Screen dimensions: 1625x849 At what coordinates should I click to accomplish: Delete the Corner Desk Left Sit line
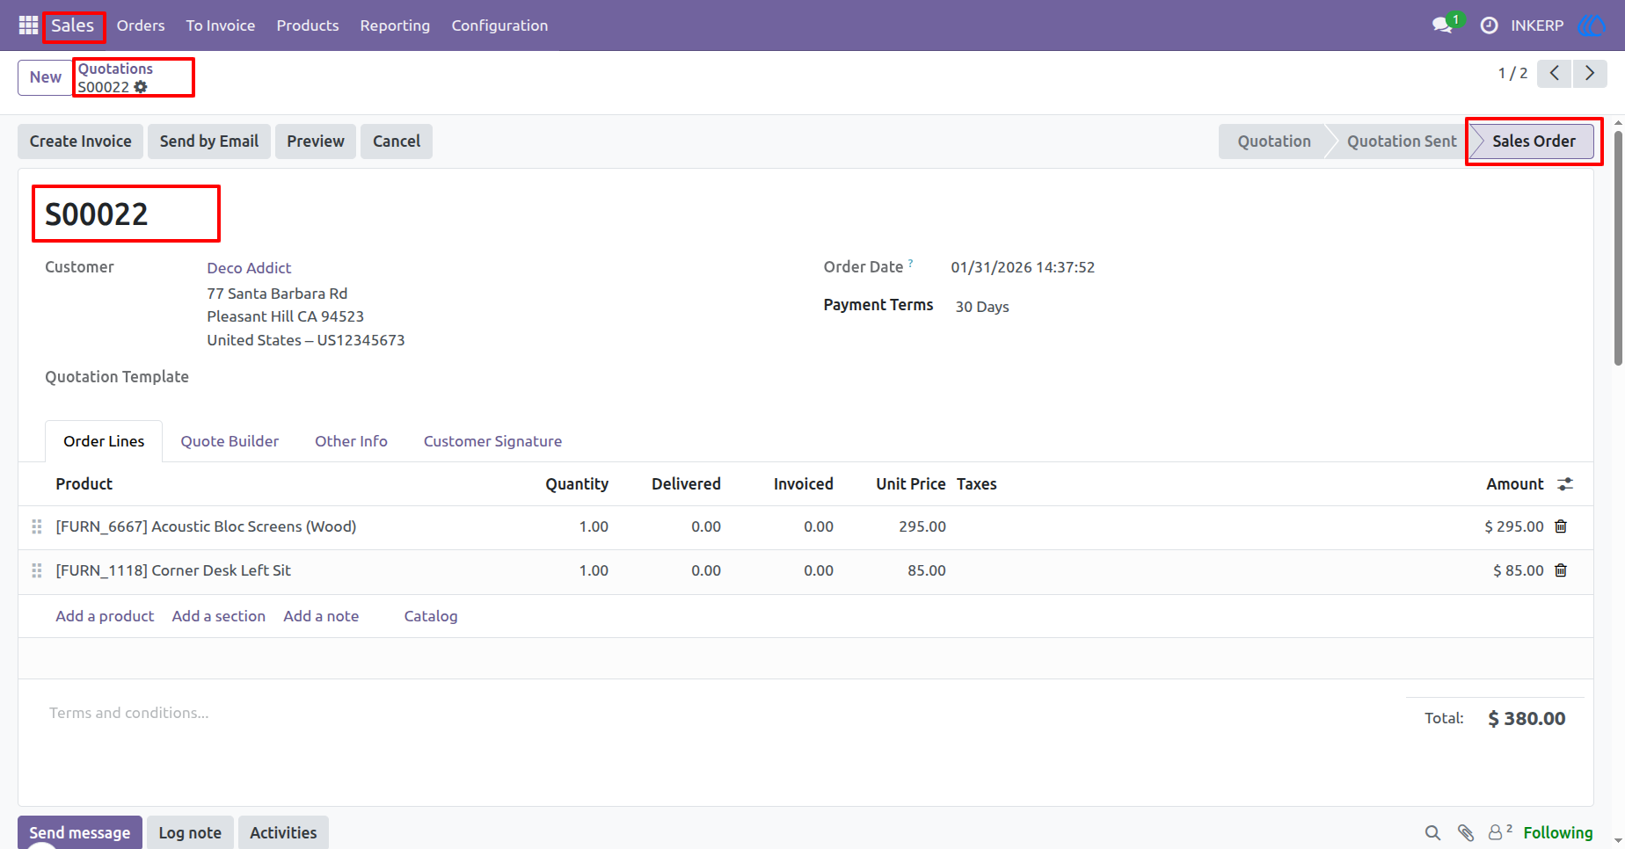click(1561, 570)
